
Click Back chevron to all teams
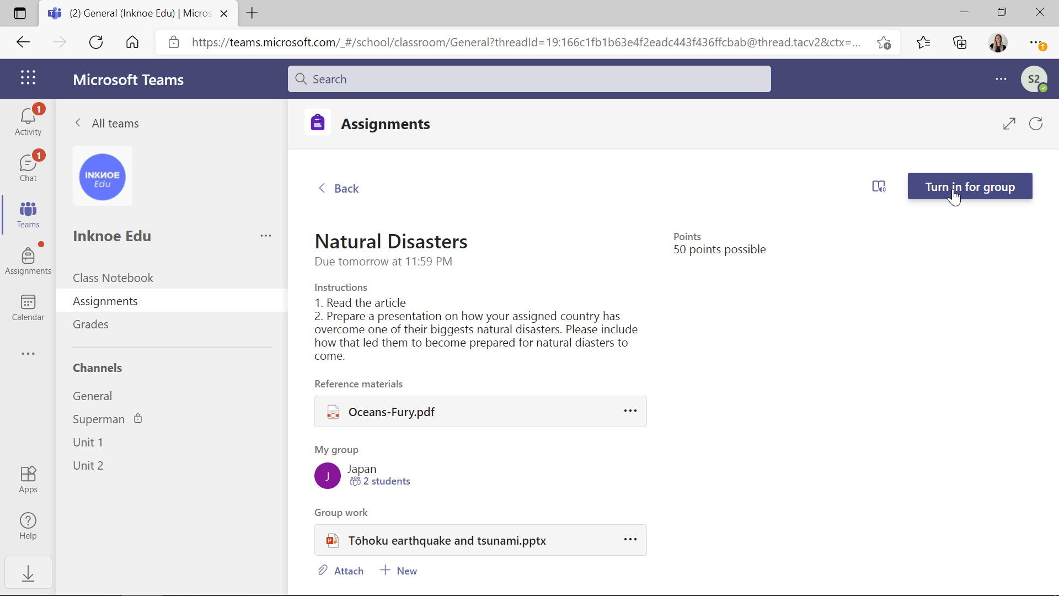point(77,123)
